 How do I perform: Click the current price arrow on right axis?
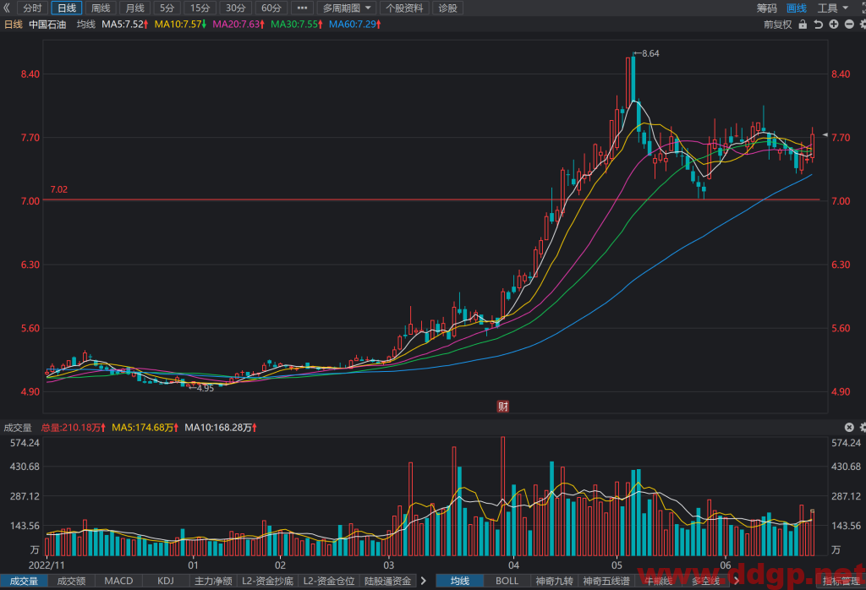click(x=825, y=134)
